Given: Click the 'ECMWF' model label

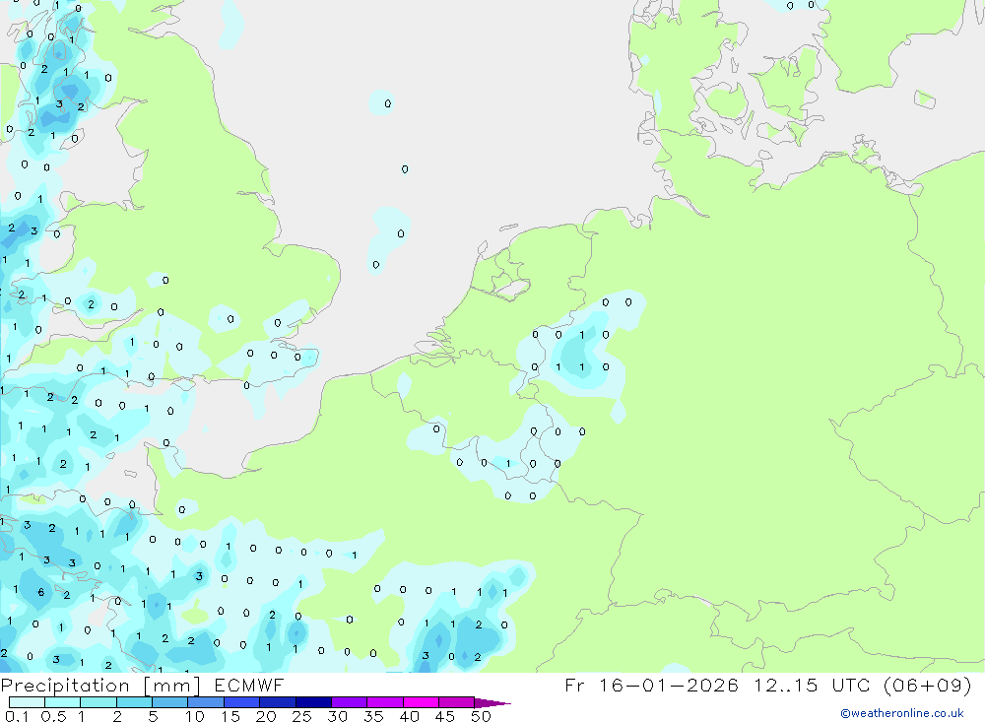Looking at the screenshot, I should click(x=249, y=685).
